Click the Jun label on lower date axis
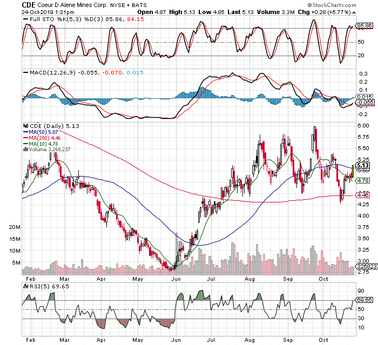This screenshot has width=378, height=345. 175,340
